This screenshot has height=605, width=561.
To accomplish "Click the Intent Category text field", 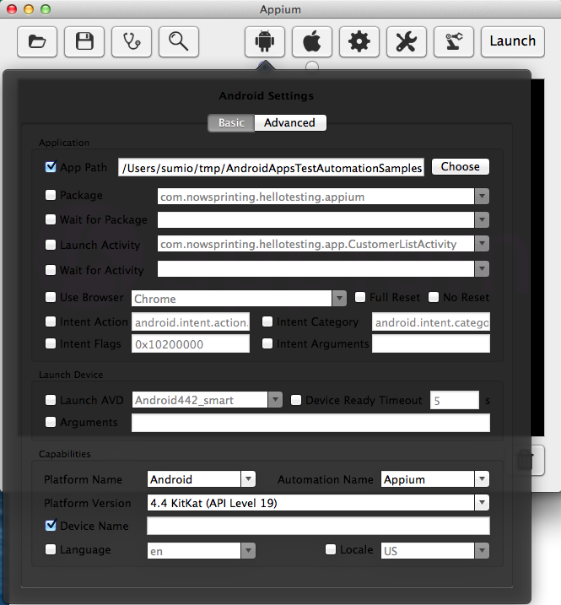I will [431, 321].
